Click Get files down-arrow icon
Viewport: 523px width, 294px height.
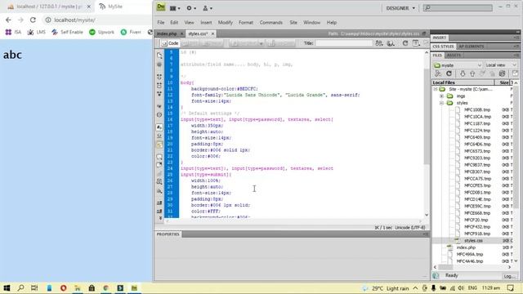(463, 73)
